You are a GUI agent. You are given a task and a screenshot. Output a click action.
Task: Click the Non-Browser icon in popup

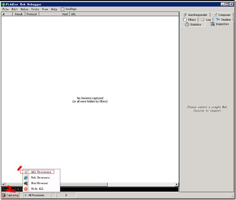26,183
